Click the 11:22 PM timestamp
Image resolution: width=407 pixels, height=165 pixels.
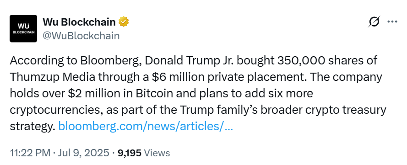[30, 153]
